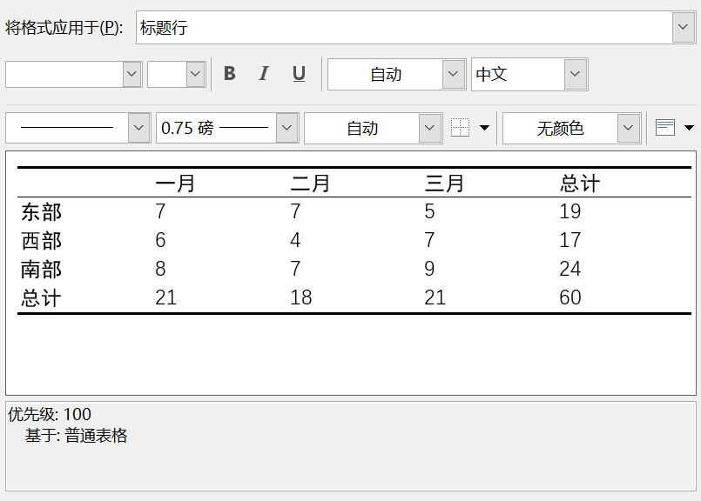Click the 西部 row label

click(x=42, y=241)
